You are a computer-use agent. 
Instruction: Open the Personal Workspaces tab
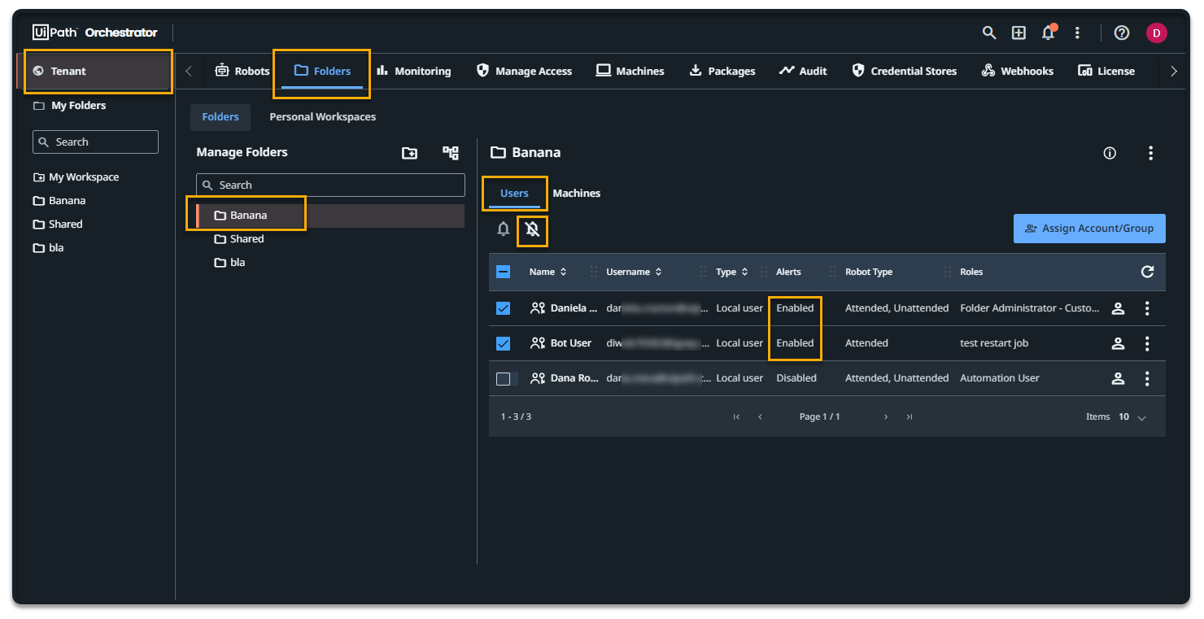[322, 116]
